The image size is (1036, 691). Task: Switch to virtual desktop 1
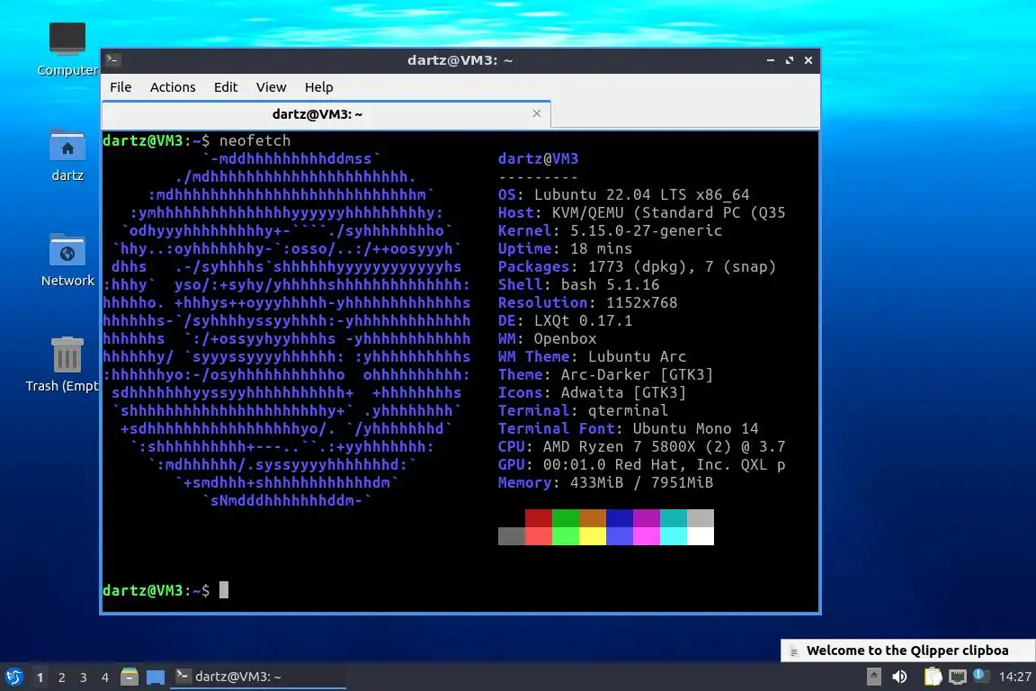coord(40,678)
